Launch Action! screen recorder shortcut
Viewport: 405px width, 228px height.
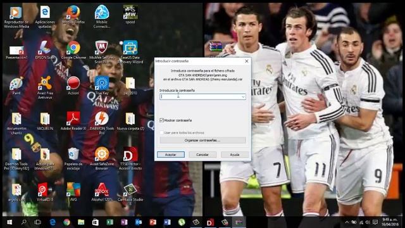pos(73,85)
